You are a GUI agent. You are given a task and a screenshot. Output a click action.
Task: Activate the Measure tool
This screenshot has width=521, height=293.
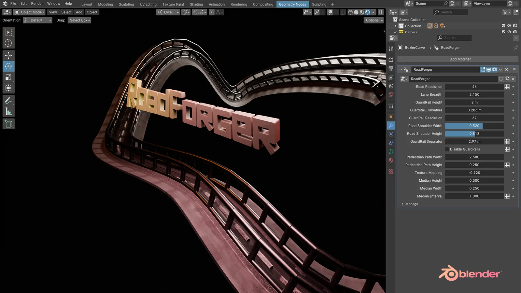pos(8,112)
